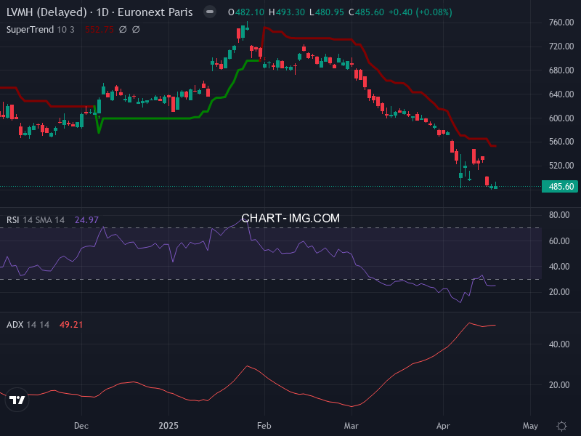Open chart settings gear icon
The width and height of the screenshot is (581, 436).
[561, 426]
